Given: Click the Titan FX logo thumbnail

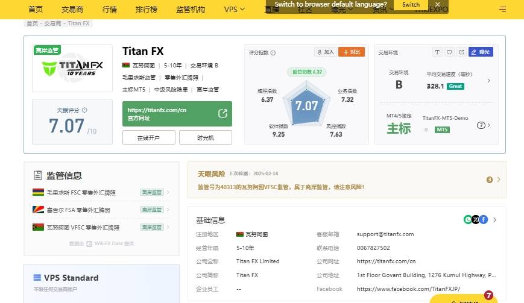Looking at the screenshot, I should [x=72, y=68].
